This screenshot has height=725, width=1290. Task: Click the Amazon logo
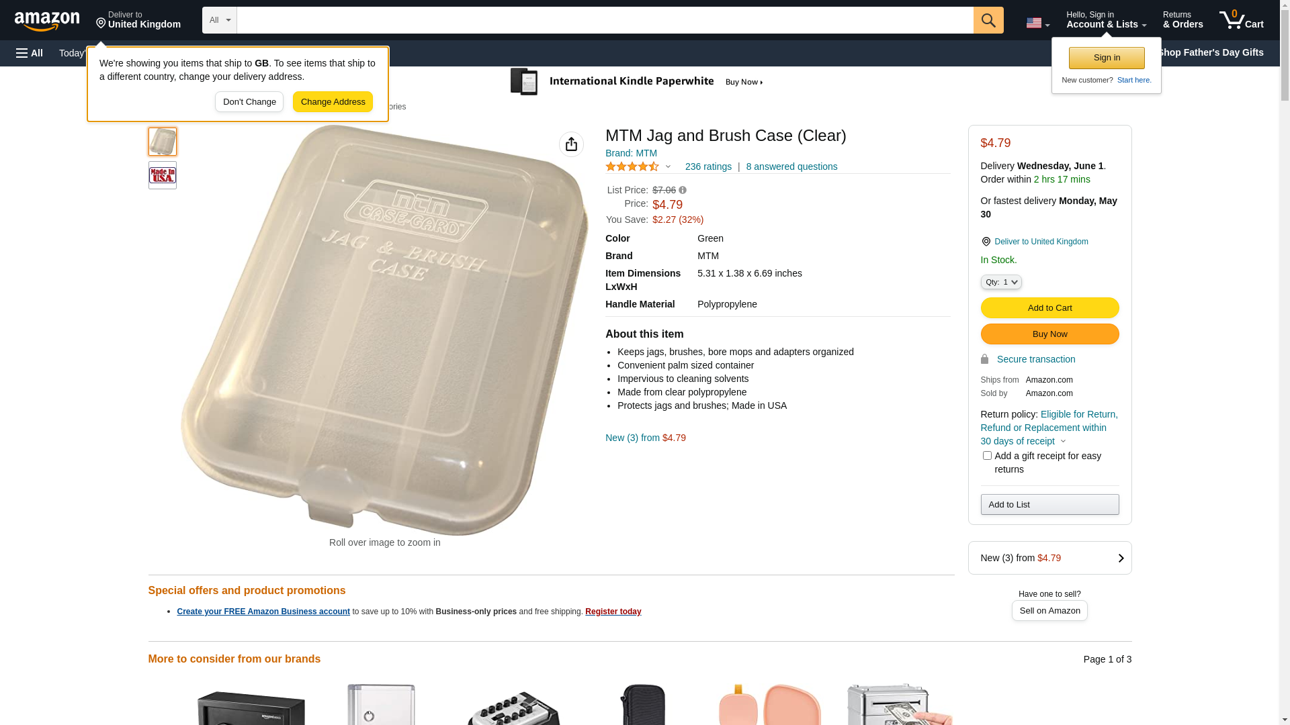pos(47,21)
